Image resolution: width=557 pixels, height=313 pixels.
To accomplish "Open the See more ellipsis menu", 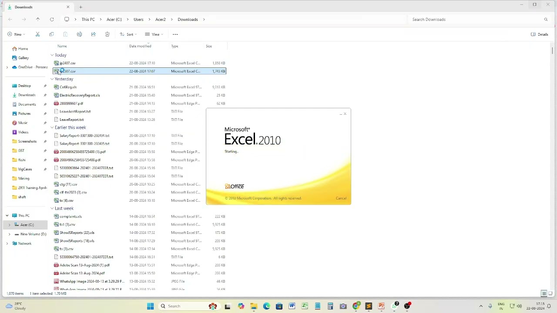I will (x=175, y=34).
